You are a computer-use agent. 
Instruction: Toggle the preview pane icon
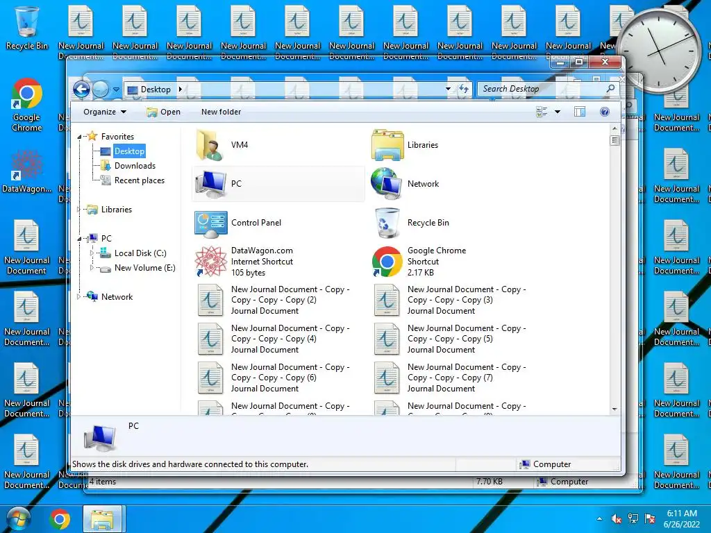[580, 112]
